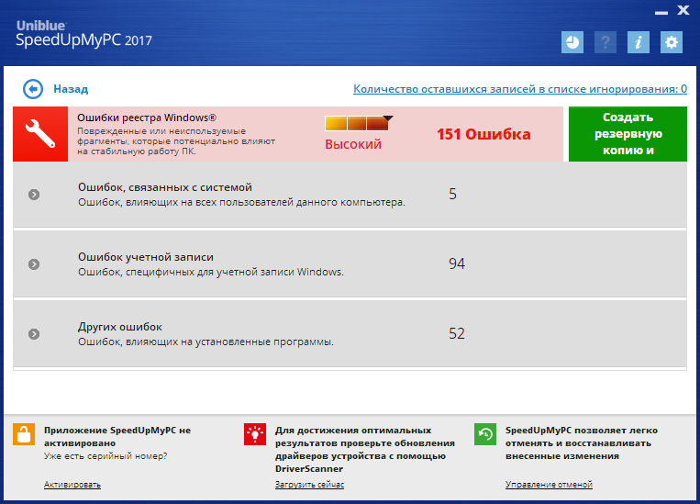Click description of errors affecting all users
This screenshot has height=504, width=700.
click(x=241, y=202)
